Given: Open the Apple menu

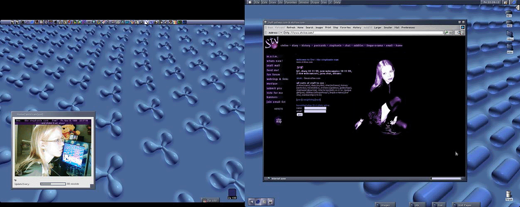Looking at the screenshot, I should pos(250,2).
